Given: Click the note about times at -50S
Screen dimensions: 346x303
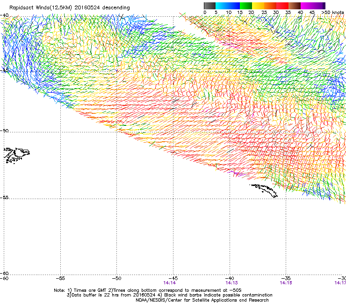Looking at the screenshot, I should pos(175,290).
